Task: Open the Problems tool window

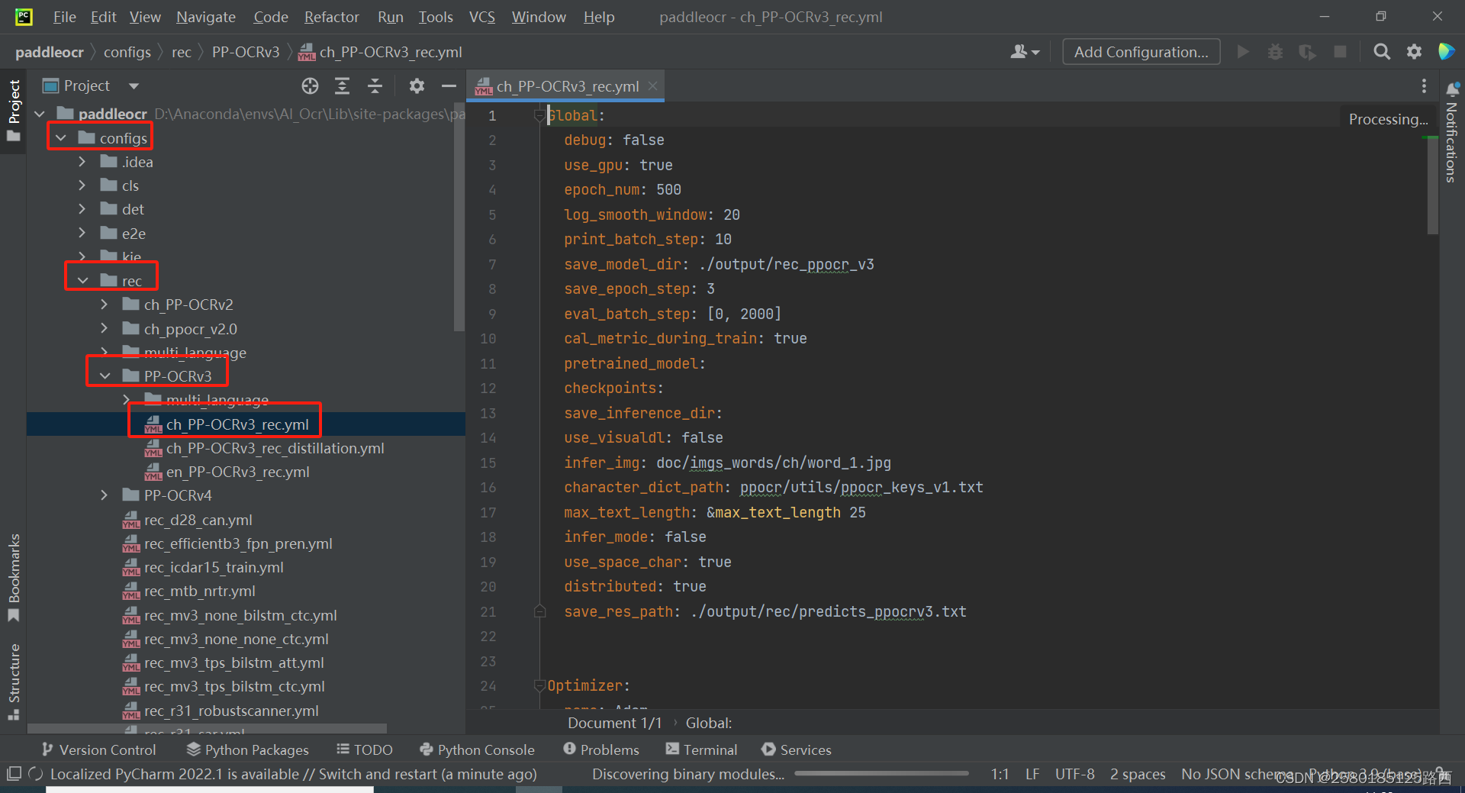Action: (601, 750)
